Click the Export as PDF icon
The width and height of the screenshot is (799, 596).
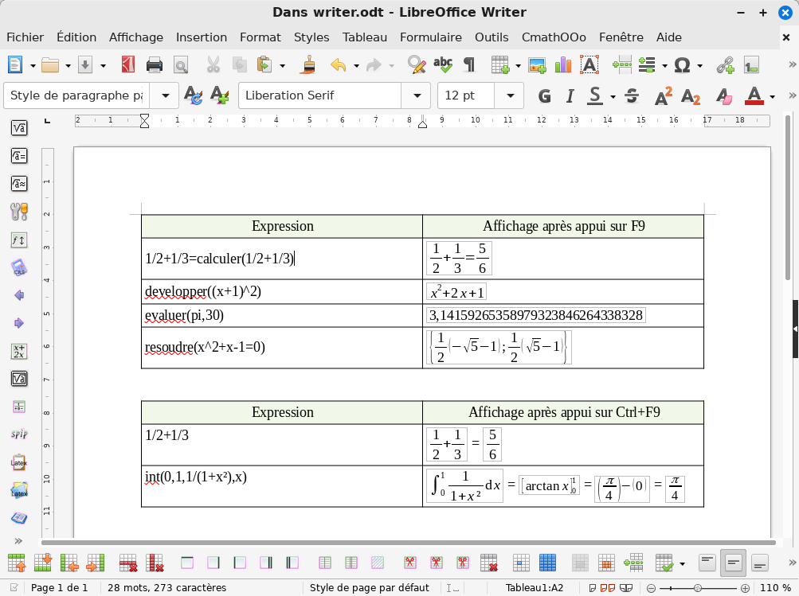127,65
